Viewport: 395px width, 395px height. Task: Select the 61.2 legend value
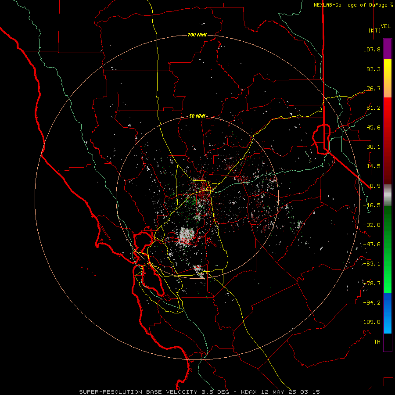[x=373, y=108]
